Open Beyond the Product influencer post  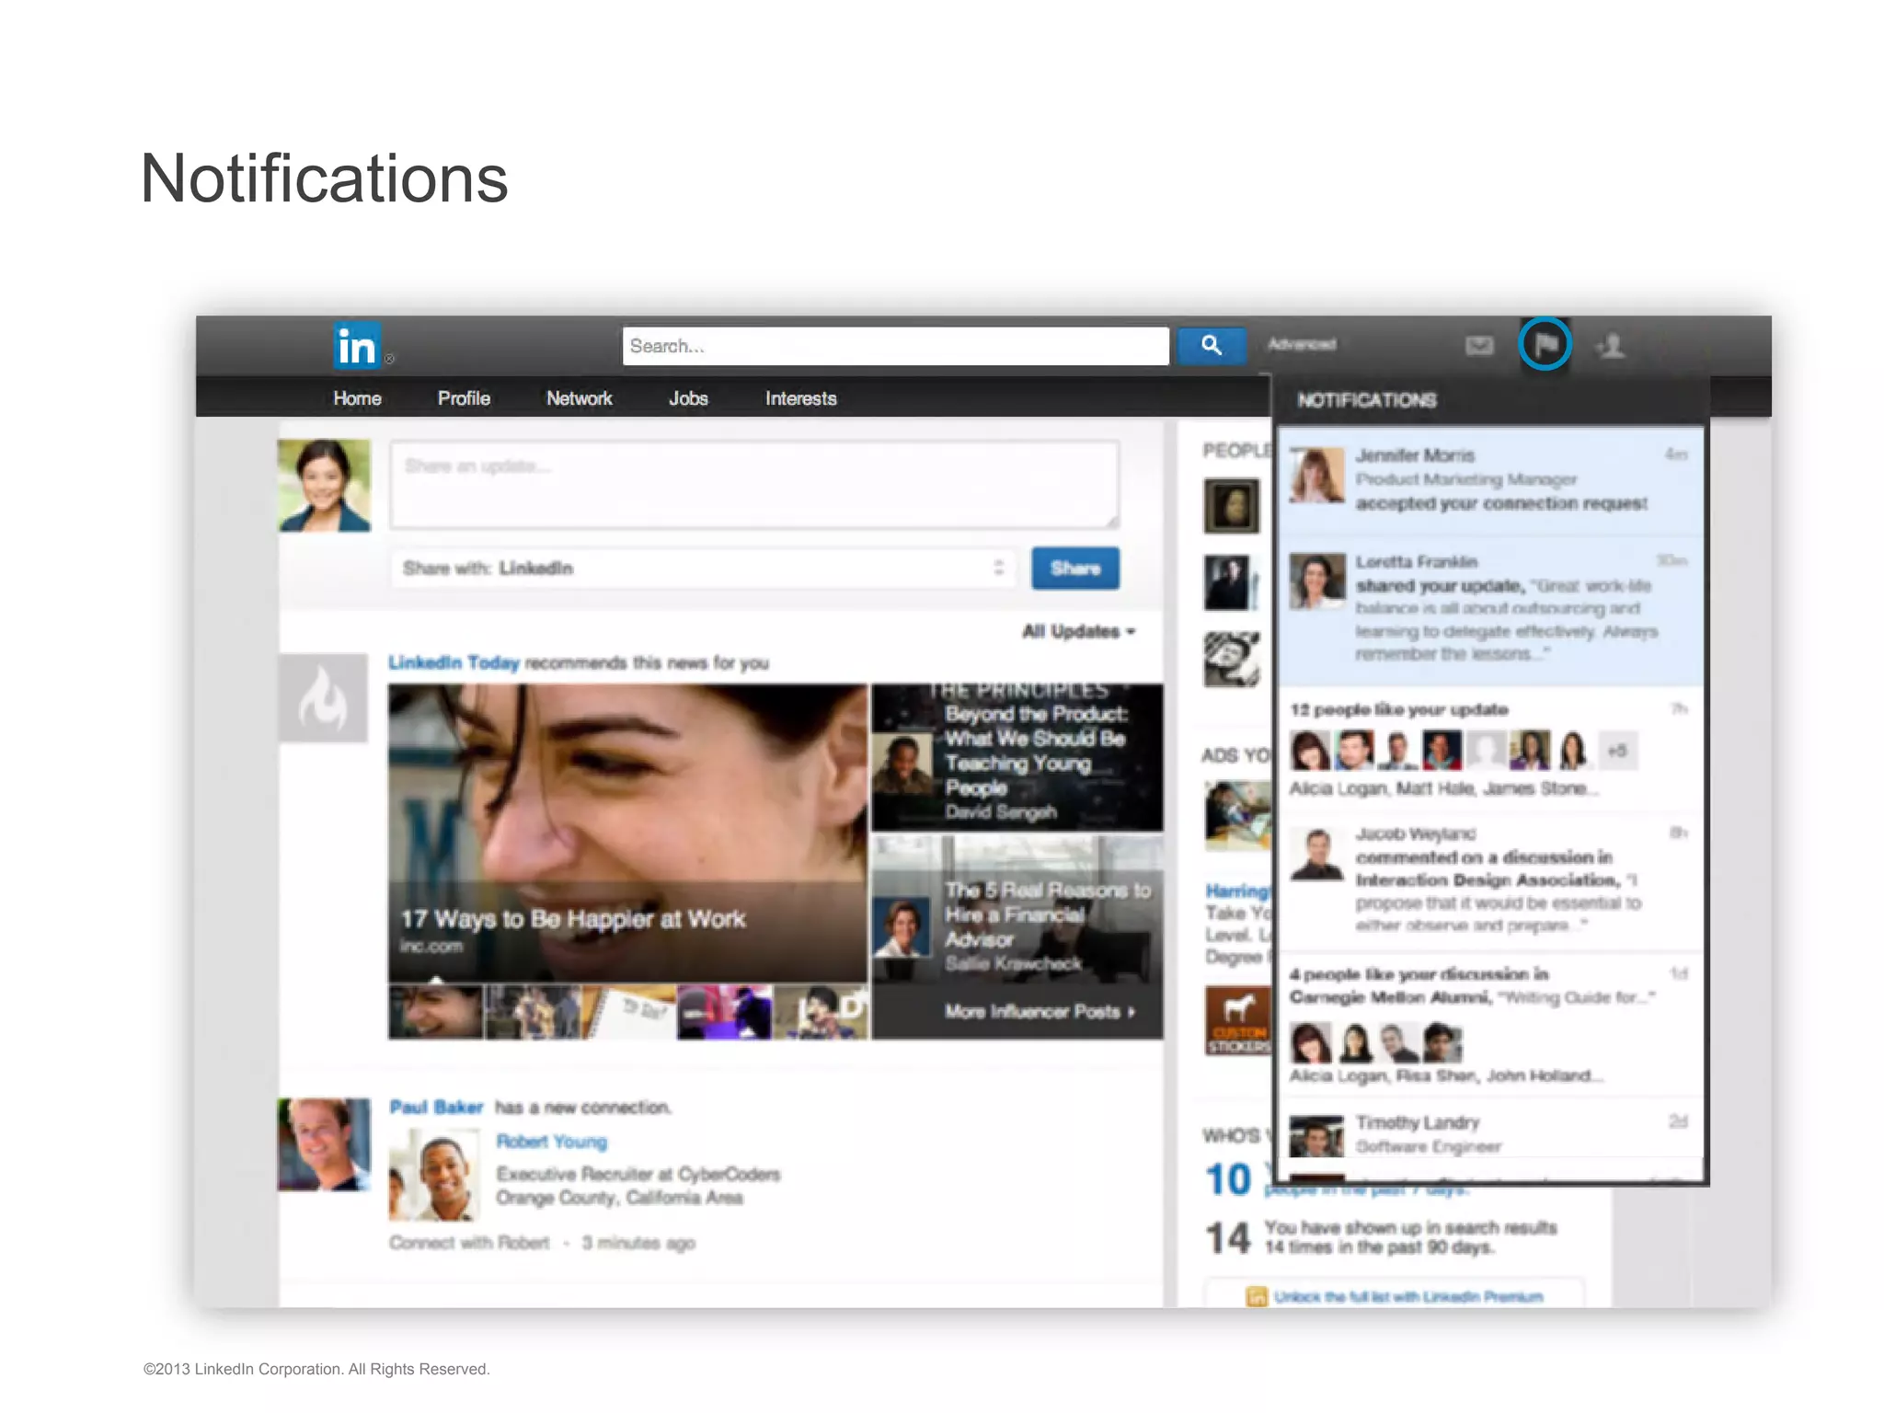1017,757
